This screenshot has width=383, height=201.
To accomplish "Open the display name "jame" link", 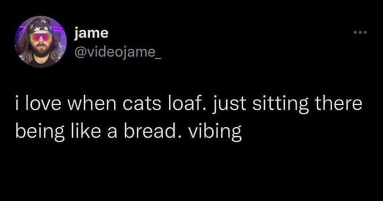I will 91,33.
